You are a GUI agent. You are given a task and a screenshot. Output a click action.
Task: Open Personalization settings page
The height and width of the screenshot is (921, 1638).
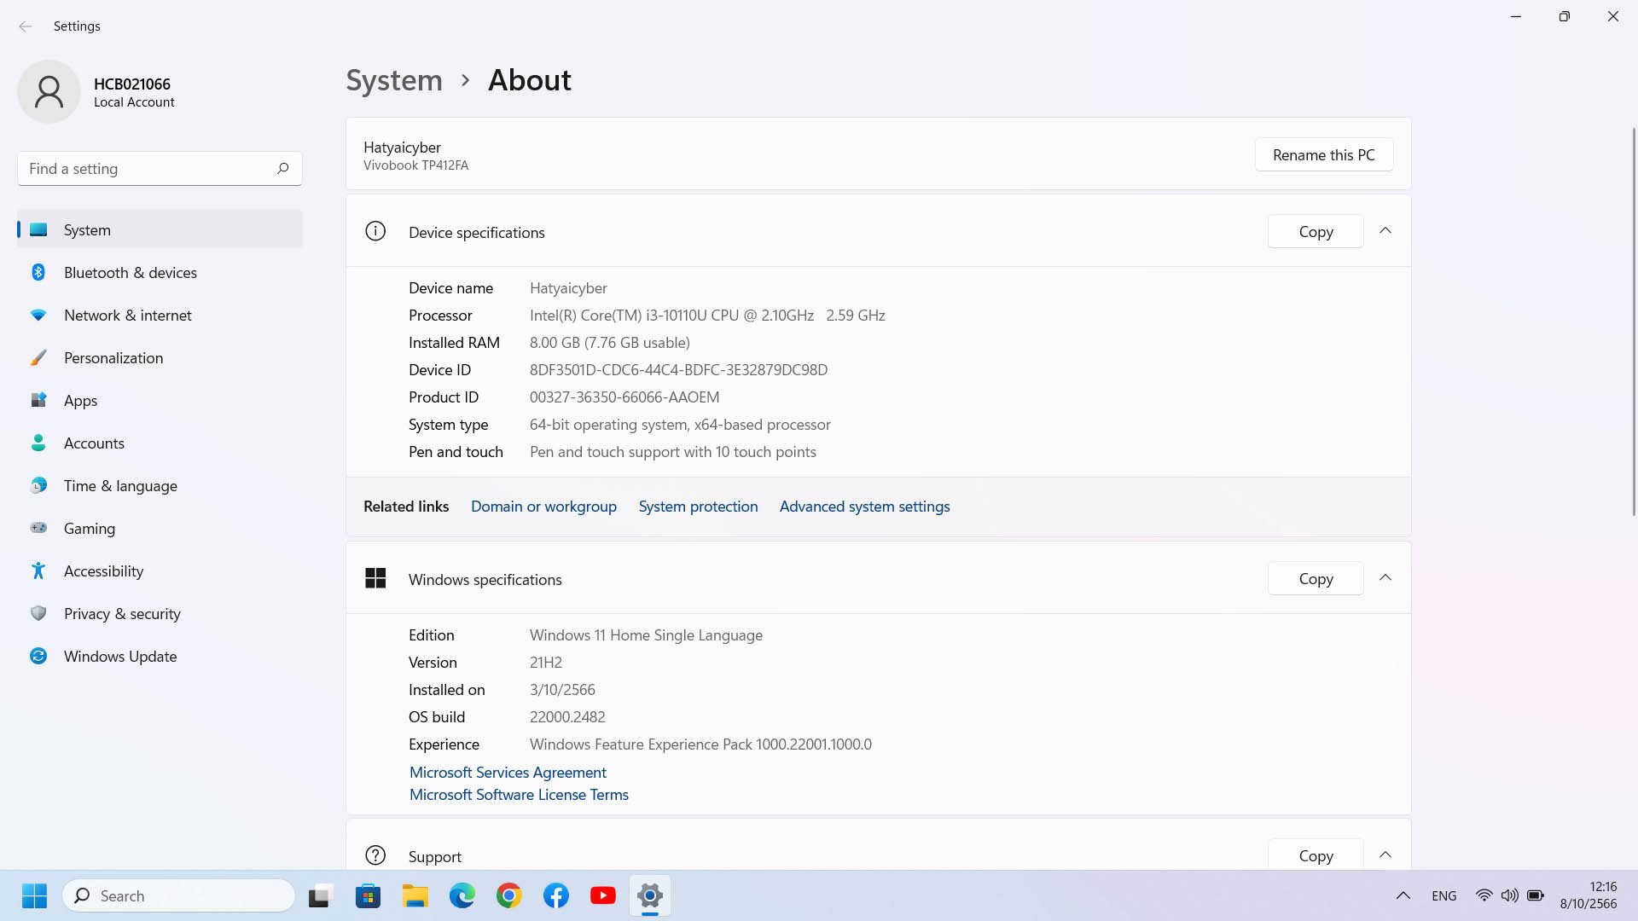160,358
